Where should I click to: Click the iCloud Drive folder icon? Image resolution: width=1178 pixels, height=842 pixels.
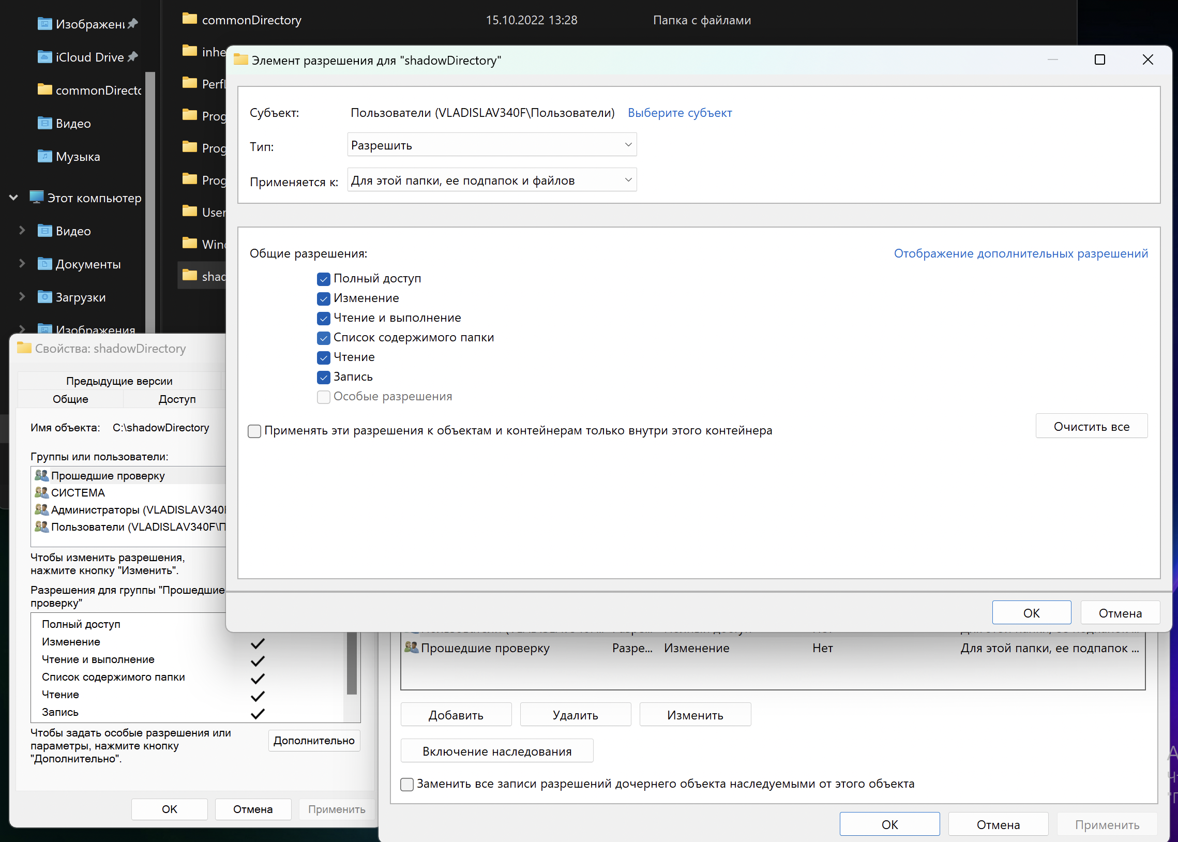44,56
